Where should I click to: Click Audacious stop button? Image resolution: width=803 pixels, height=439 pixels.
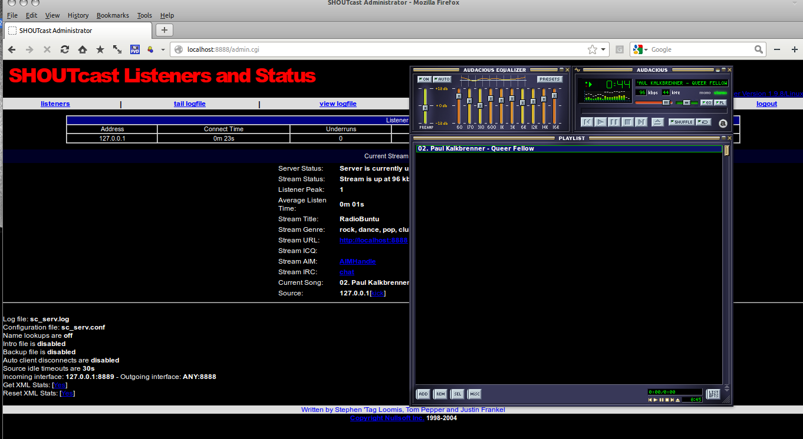(628, 122)
